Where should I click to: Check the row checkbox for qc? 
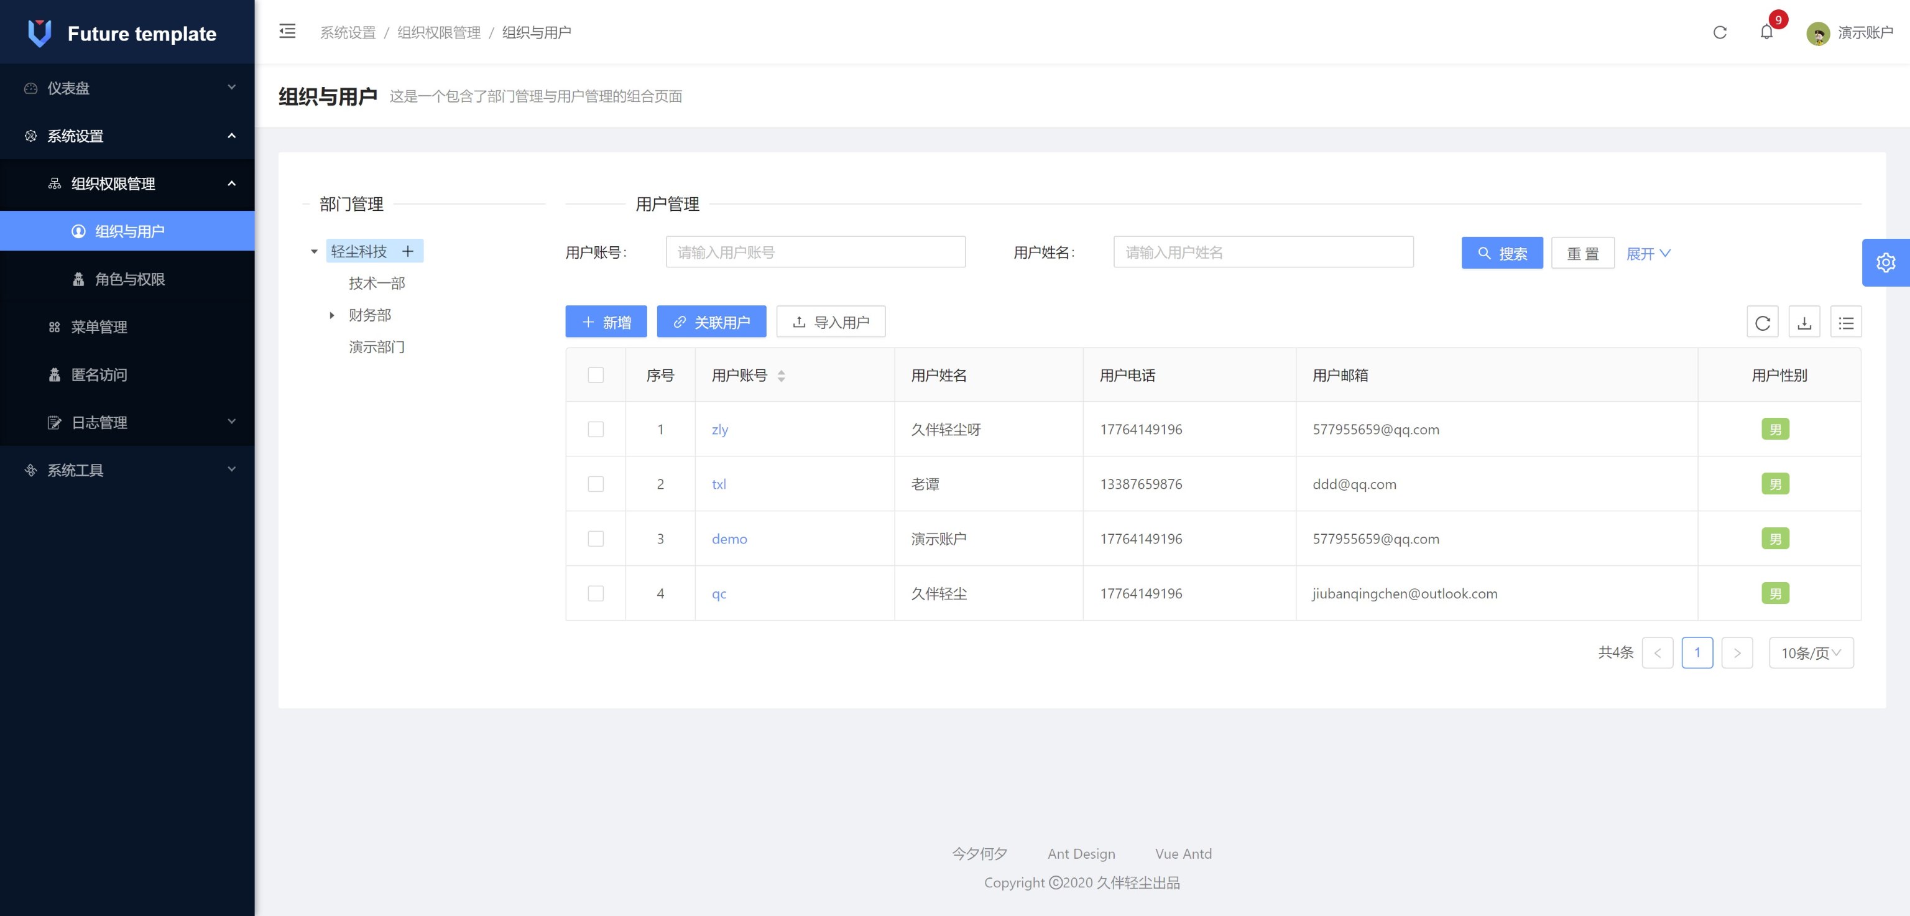coord(596,593)
